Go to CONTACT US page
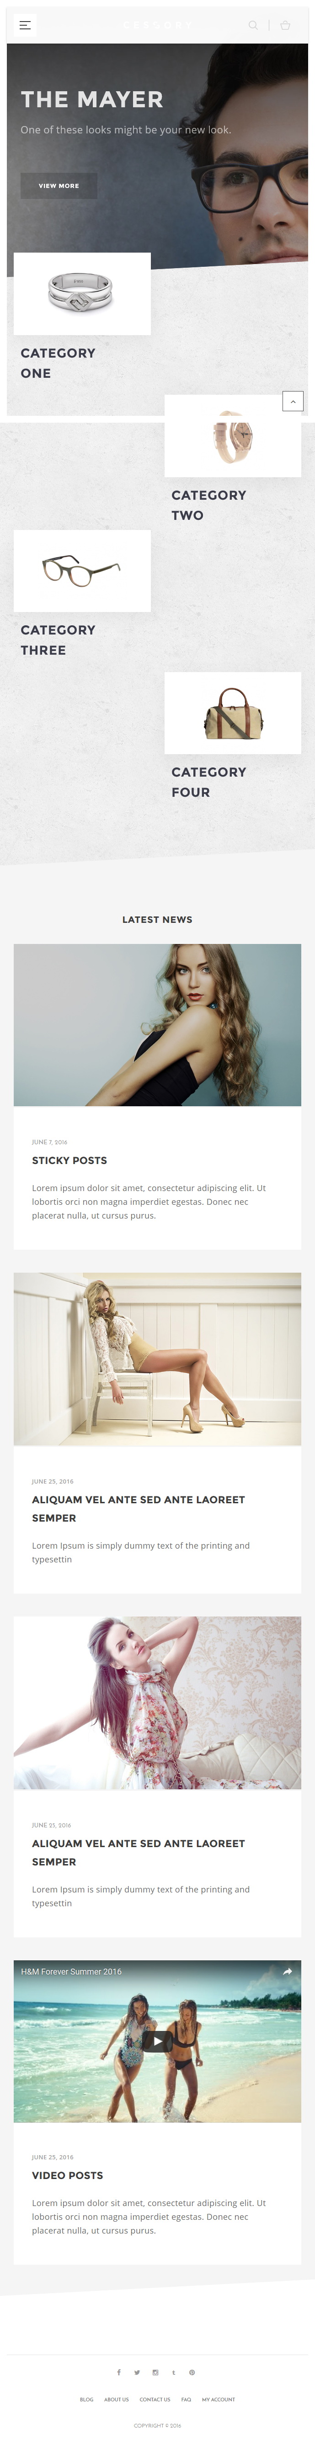 (155, 2400)
